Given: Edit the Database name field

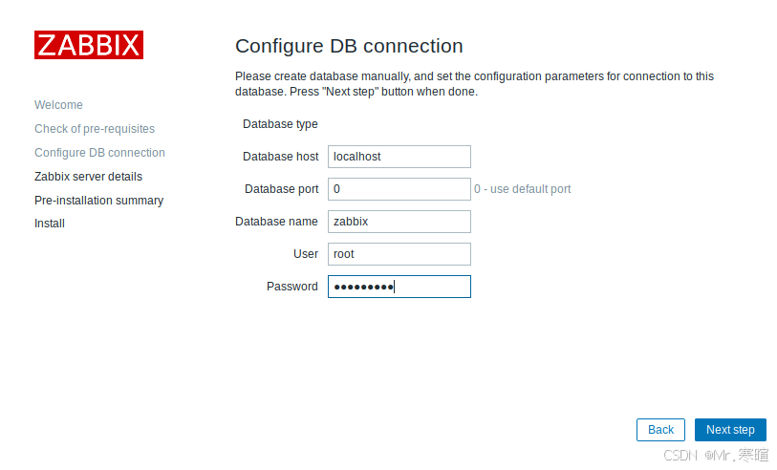Looking at the screenshot, I should tap(399, 222).
